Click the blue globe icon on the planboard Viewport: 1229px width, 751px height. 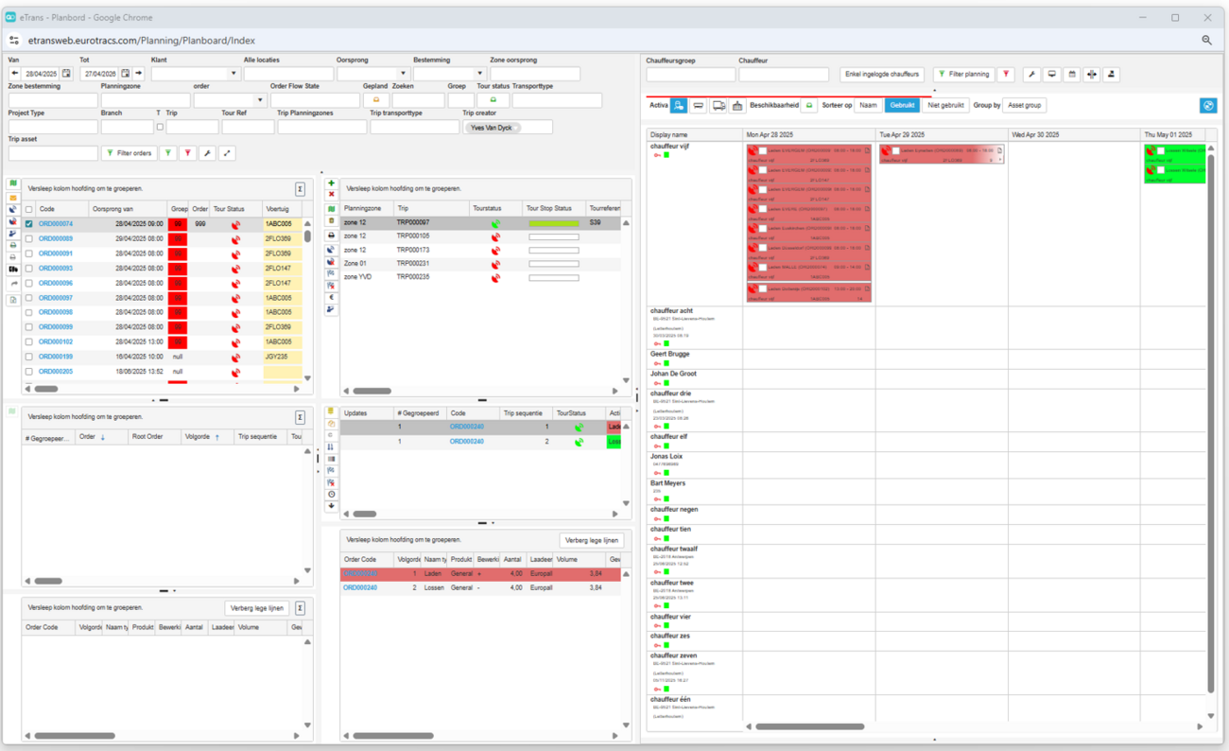click(x=1207, y=106)
